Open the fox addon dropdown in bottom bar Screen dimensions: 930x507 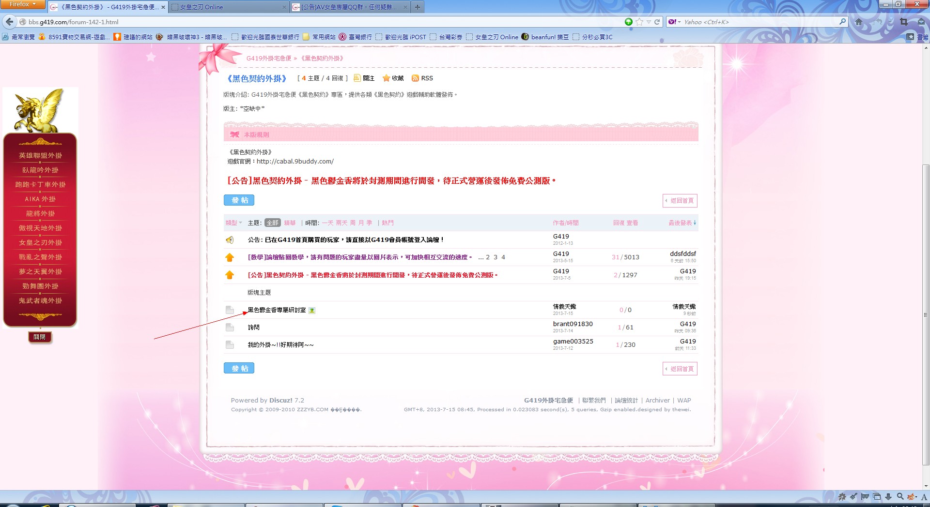913,497
